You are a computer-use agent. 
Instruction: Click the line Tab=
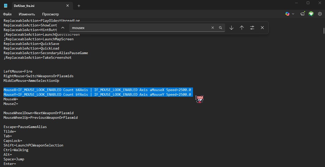click(8, 136)
